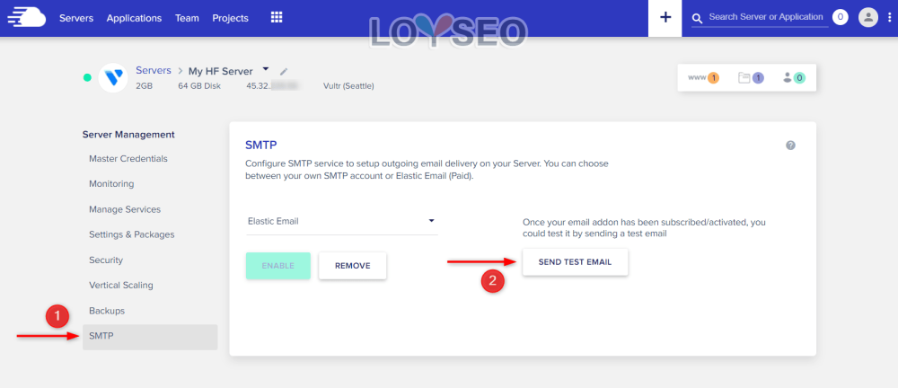This screenshot has width=898, height=388.
Task: Click the search magnifier icon
Action: point(697,18)
